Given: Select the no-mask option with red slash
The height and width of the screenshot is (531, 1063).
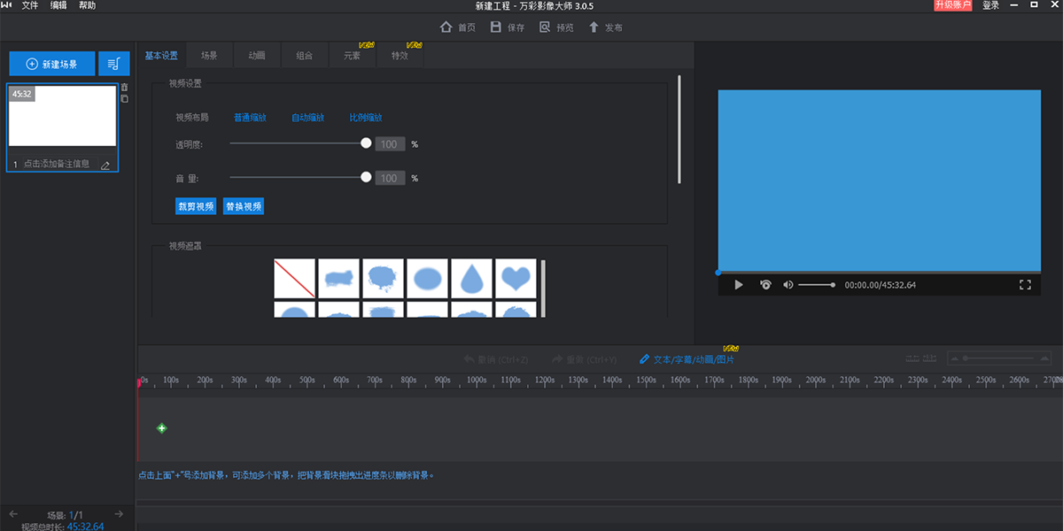Looking at the screenshot, I should tap(295, 279).
